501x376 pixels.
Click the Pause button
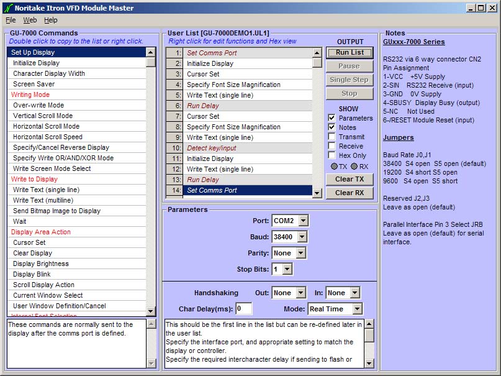point(350,66)
